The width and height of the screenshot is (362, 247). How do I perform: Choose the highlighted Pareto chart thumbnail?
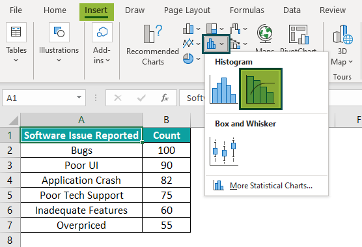[260, 89]
